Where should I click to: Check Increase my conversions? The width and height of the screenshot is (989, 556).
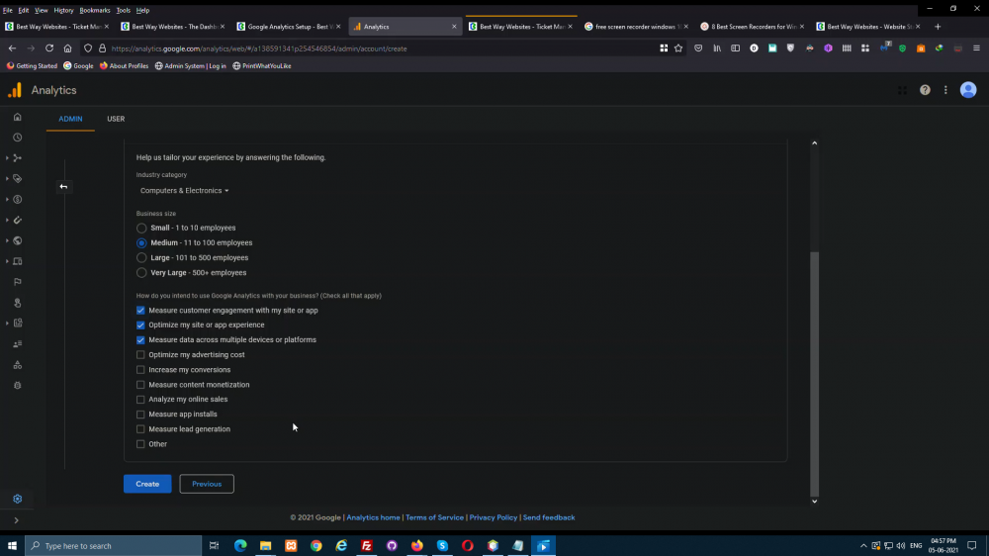click(140, 370)
